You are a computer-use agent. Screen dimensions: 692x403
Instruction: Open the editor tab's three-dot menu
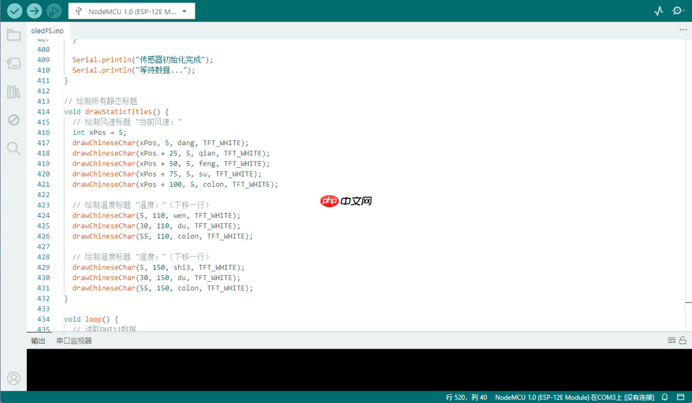click(x=683, y=30)
